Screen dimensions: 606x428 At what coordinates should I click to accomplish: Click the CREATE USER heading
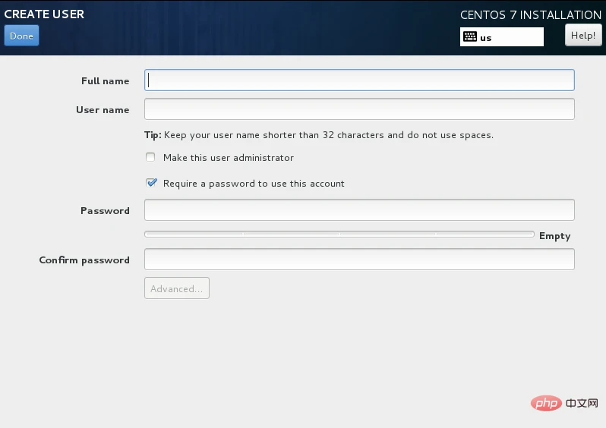pos(44,14)
